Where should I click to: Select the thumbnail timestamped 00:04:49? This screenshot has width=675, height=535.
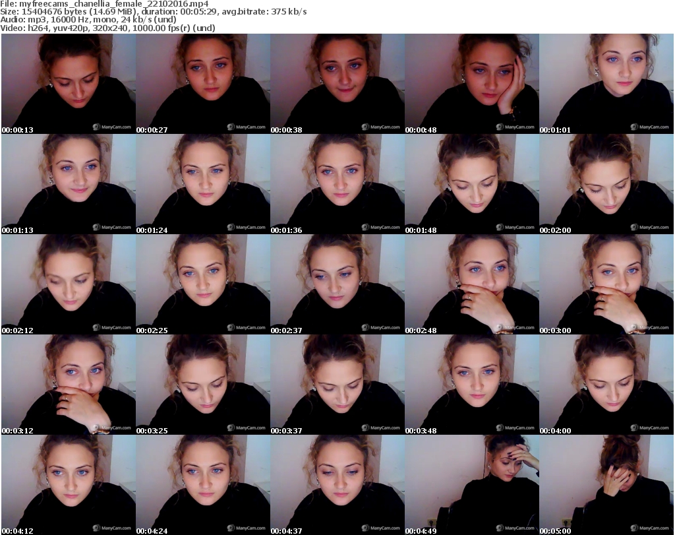(472, 485)
